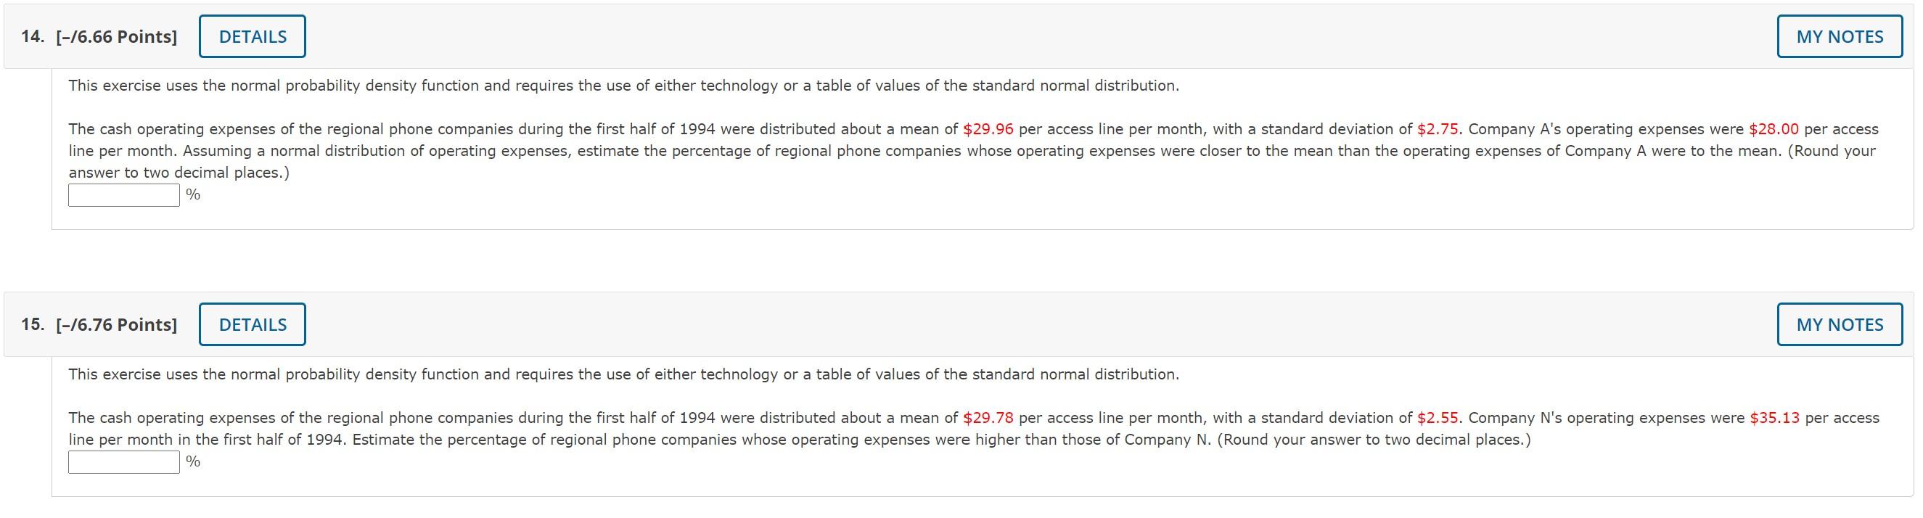1923x518 pixels.
Task: Click question 15's normal distribution intro sentence
Action: [x=624, y=374]
